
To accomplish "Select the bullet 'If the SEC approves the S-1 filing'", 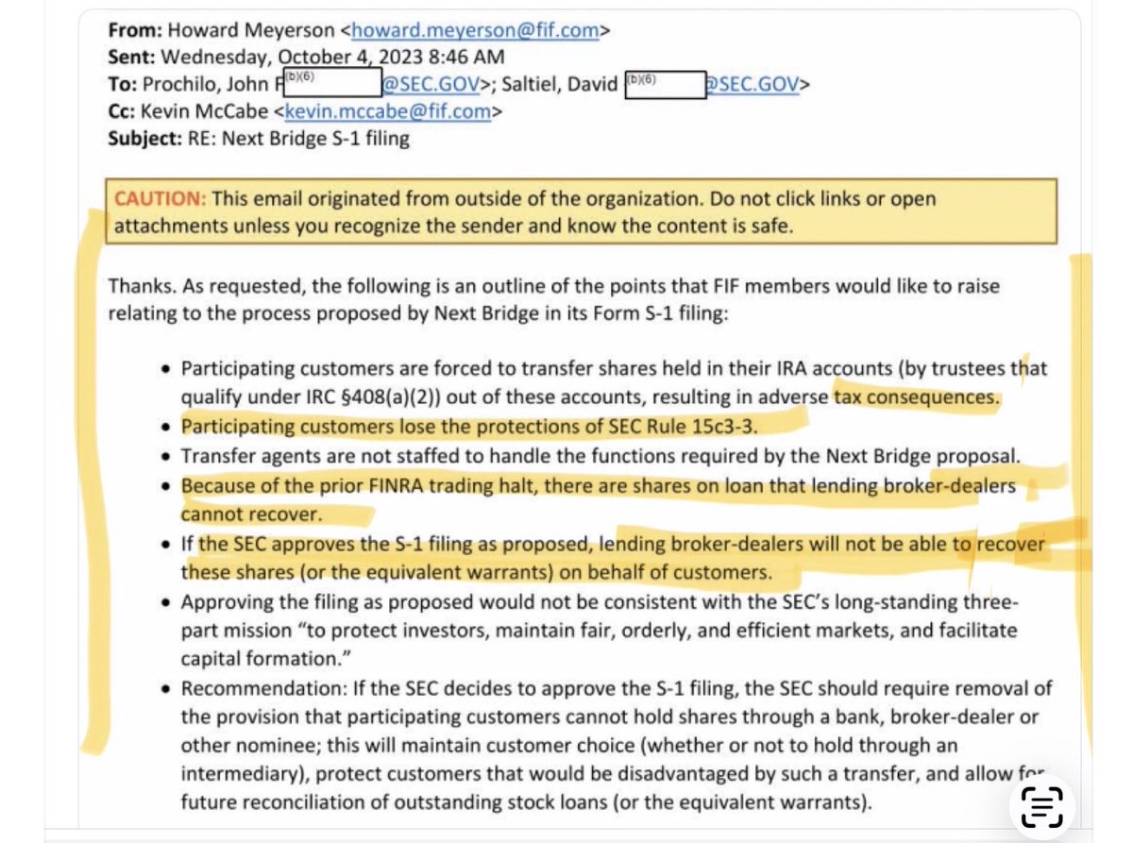I will (x=613, y=558).
